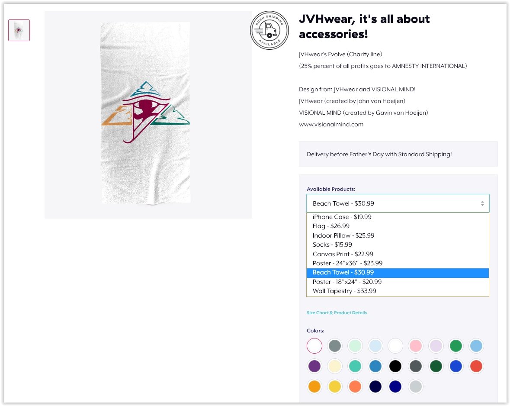Screen dimensions: 510x406
Task: Click the Rush Shipping Available truck badge
Action: (269, 30)
